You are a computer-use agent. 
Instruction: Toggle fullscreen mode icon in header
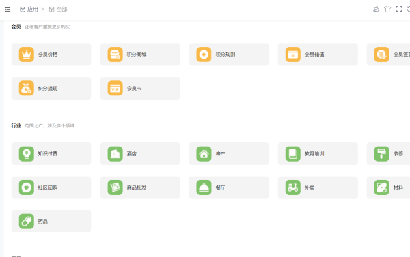pos(399,9)
